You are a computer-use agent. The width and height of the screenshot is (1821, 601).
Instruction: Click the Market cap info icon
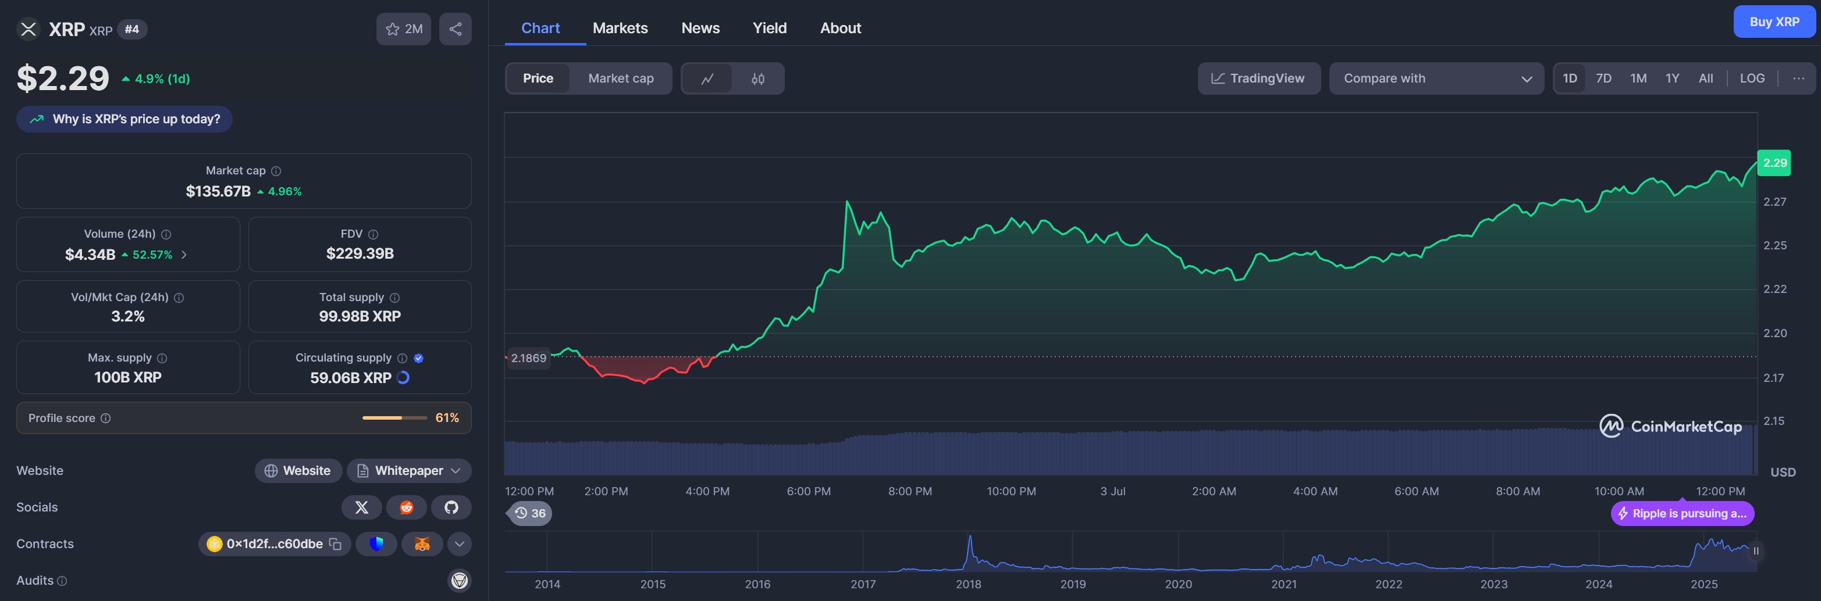[276, 171]
